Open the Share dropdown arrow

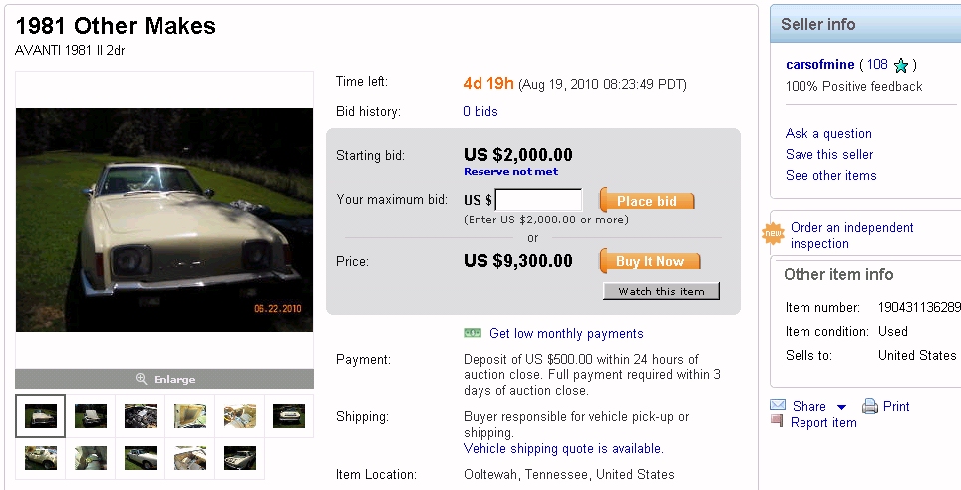[841, 407]
